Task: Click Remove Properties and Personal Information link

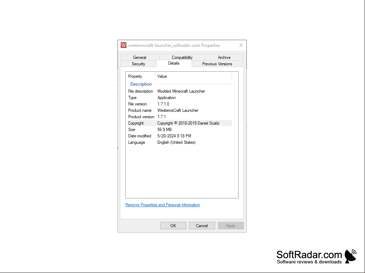Action: (x=163, y=205)
